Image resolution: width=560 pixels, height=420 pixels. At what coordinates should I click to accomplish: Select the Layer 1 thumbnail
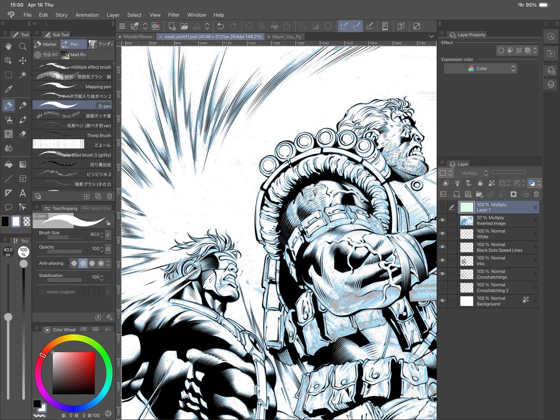[x=467, y=207]
